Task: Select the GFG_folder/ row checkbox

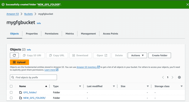Action: pyautogui.click(x=11, y=92)
